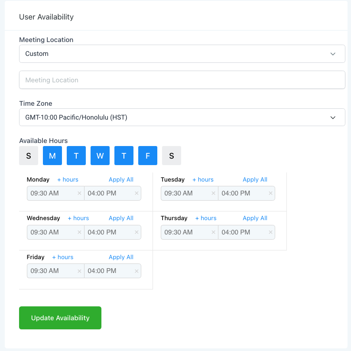
Task: Disable Friday availability day toggle
Action: click(x=148, y=156)
